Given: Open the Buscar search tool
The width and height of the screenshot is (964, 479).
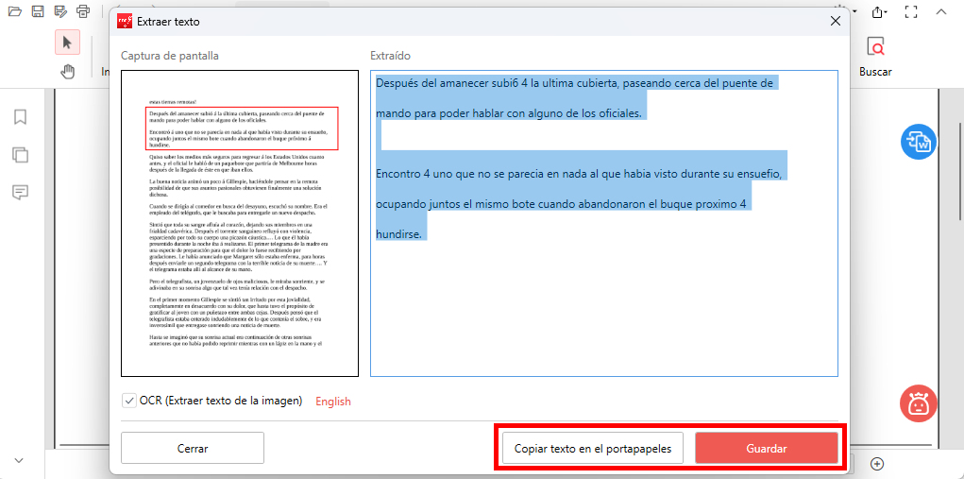Looking at the screenshot, I should [875, 56].
